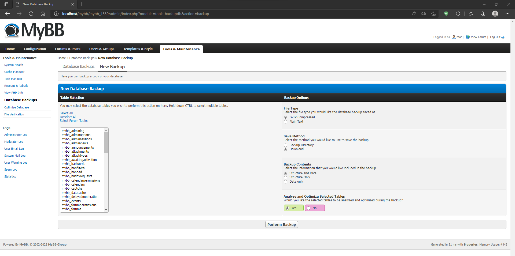The width and height of the screenshot is (515, 256).
Task: Choose Backup Directory save method
Action: (x=285, y=145)
